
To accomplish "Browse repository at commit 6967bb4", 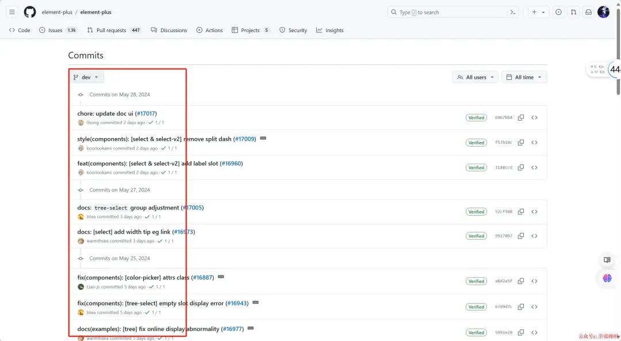I will tap(534, 118).
